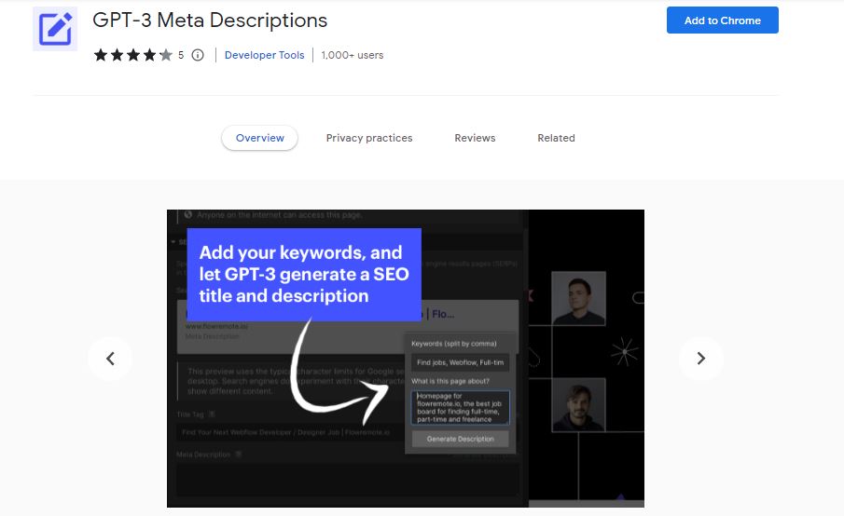Viewport: 844px width, 516px height.
Task: Open the rating info circle icon
Action: (x=198, y=55)
